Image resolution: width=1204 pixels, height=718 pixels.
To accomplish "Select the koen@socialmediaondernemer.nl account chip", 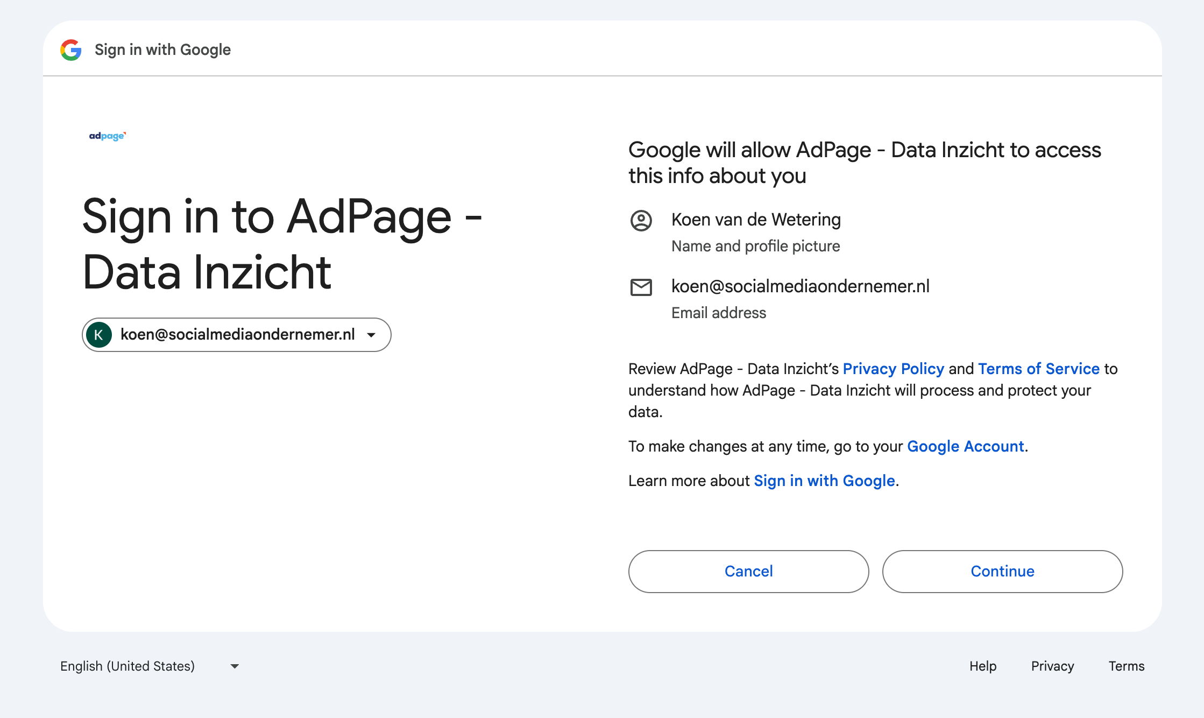I will click(237, 335).
